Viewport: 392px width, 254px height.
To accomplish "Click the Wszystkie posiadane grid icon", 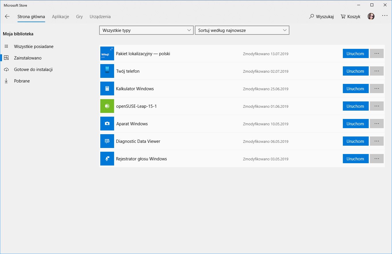I will pyautogui.click(x=6, y=47).
